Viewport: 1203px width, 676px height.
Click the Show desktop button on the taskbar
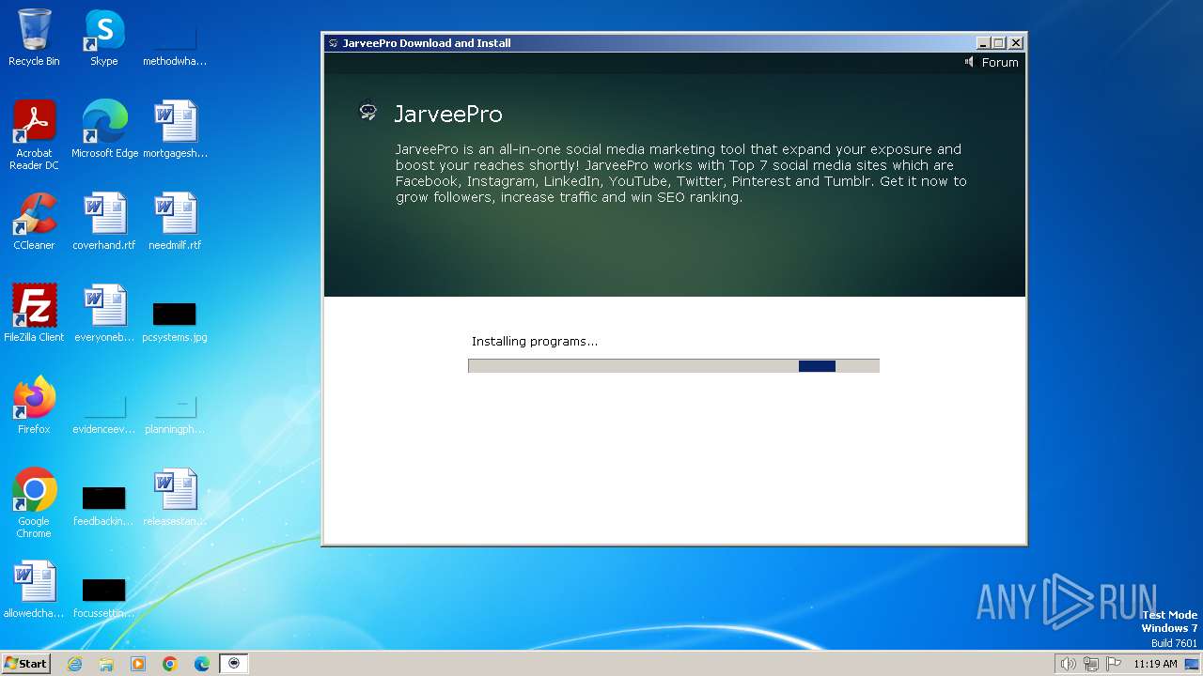click(1193, 664)
